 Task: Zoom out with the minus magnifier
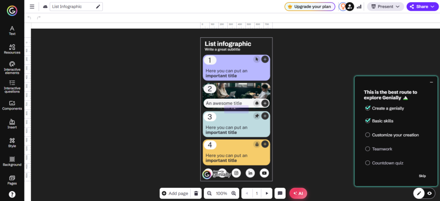point(209,193)
